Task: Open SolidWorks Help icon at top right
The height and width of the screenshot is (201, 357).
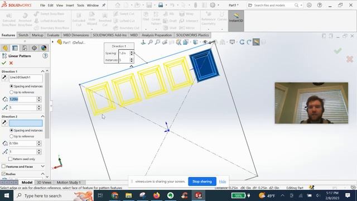Action: (x=320, y=5)
